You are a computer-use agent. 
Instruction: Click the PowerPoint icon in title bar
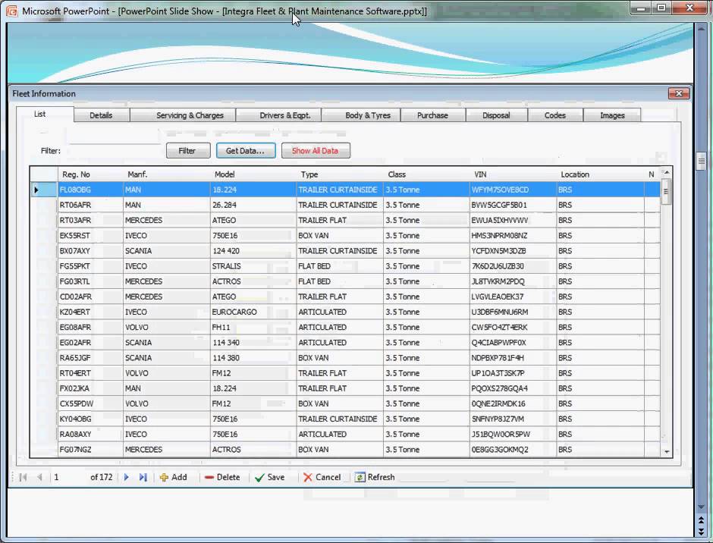[11, 11]
